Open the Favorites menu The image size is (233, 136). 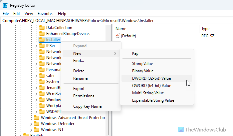[x=45, y=14]
